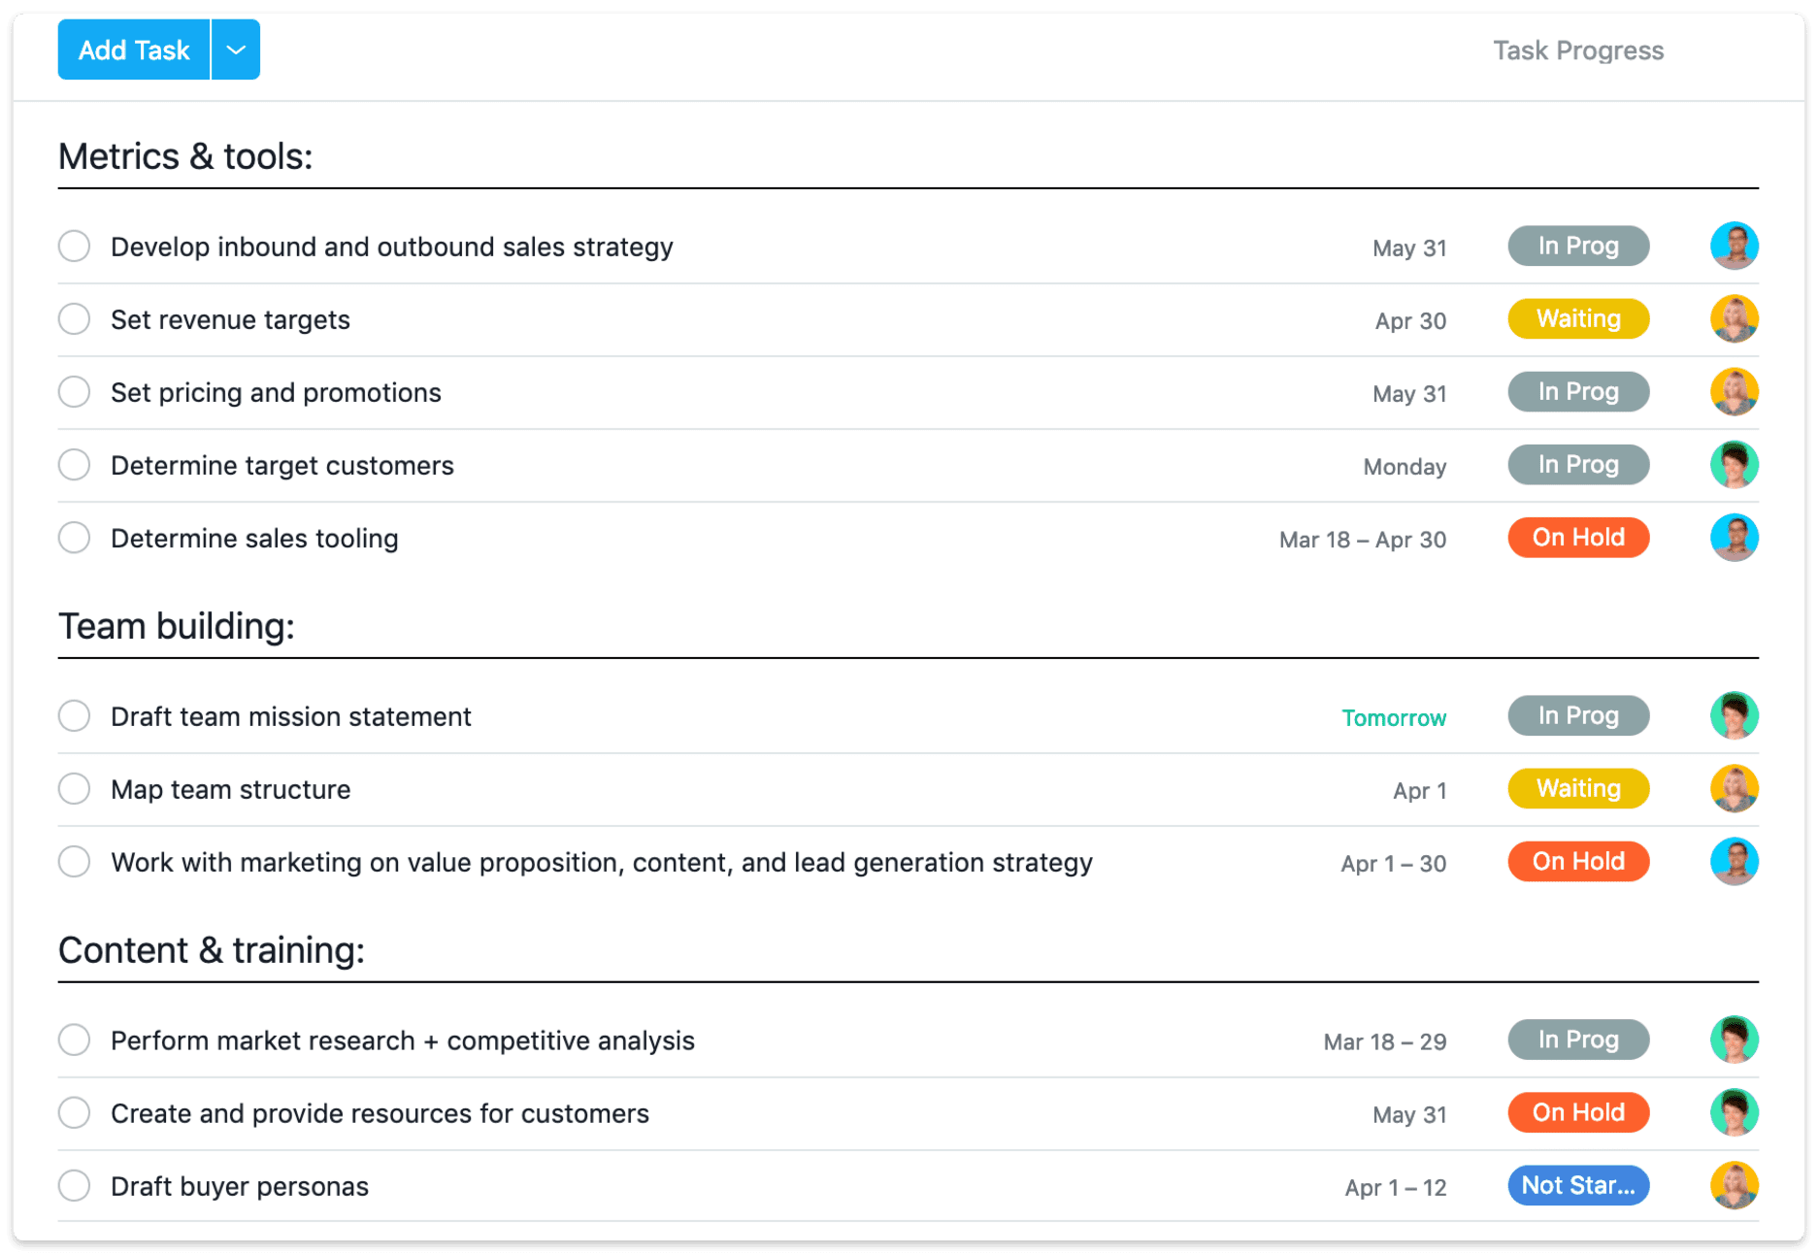Complete "Create and provide resources for customers"
This screenshot has width=1818, height=1254.
click(x=74, y=1112)
